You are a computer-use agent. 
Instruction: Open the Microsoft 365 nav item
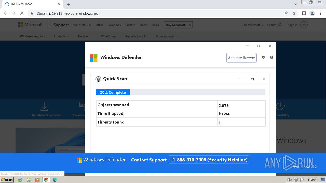coord(81,25)
